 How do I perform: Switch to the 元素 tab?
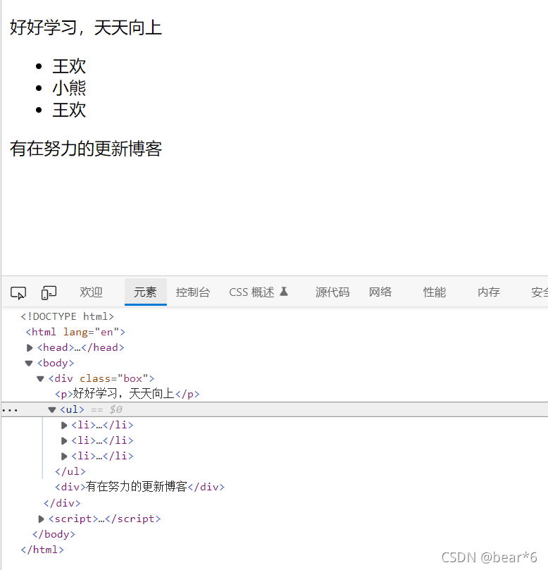(145, 292)
